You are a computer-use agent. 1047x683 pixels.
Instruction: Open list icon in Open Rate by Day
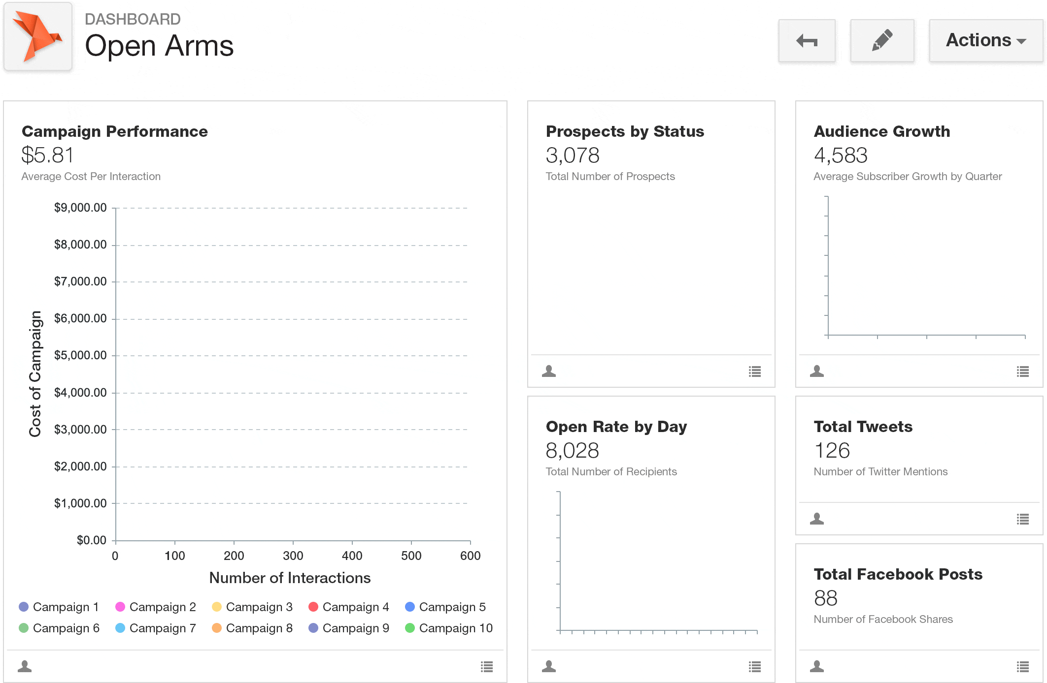(755, 667)
